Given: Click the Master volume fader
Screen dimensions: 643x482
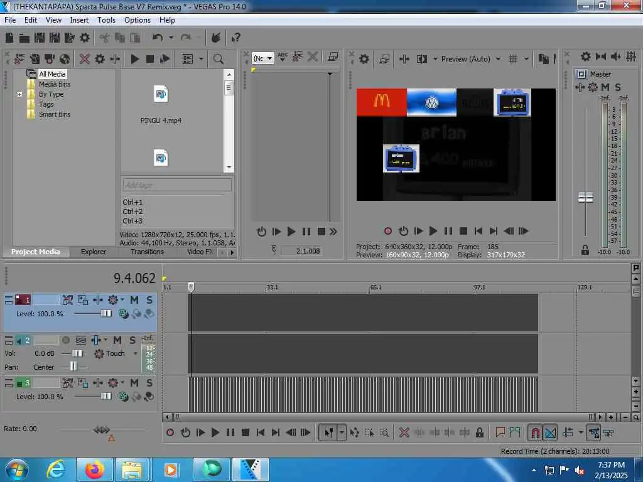Looking at the screenshot, I should pos(585,198).
